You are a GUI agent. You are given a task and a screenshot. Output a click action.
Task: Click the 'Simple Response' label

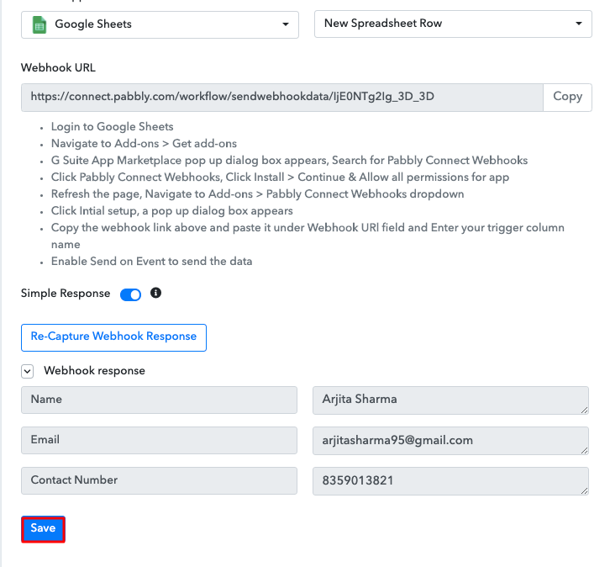click(66, 294)
